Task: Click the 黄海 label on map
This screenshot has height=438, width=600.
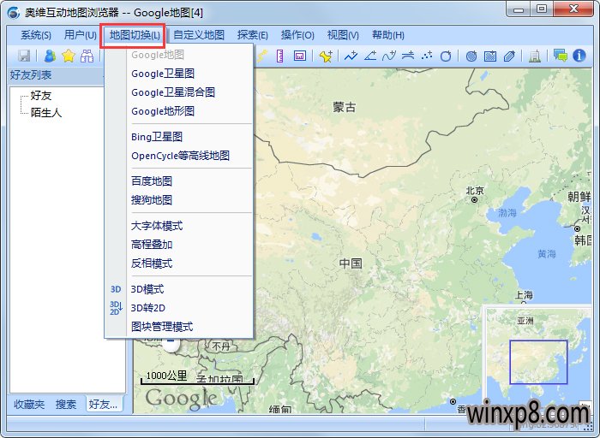Action: pyautogui.click(x=547, y=253)
